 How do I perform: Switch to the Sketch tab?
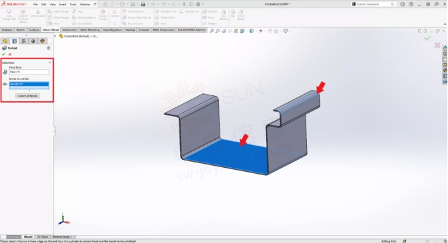pyautogui.click(x=20, y=30)
